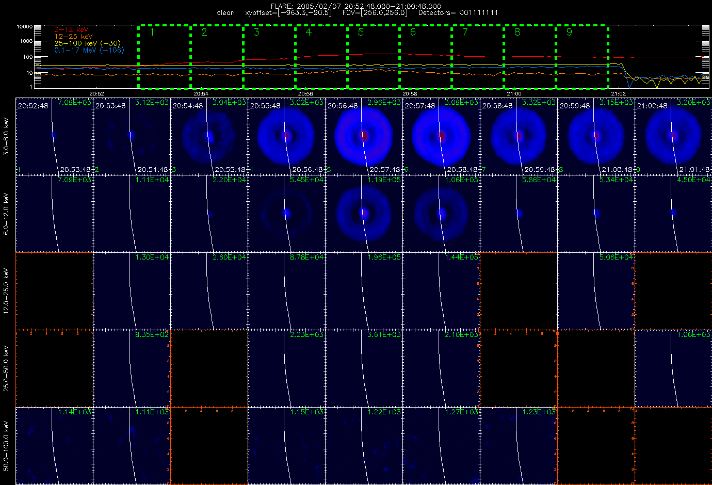Click the '5.86E+04' peak value
712x485 pixels.
pos(539,180)
